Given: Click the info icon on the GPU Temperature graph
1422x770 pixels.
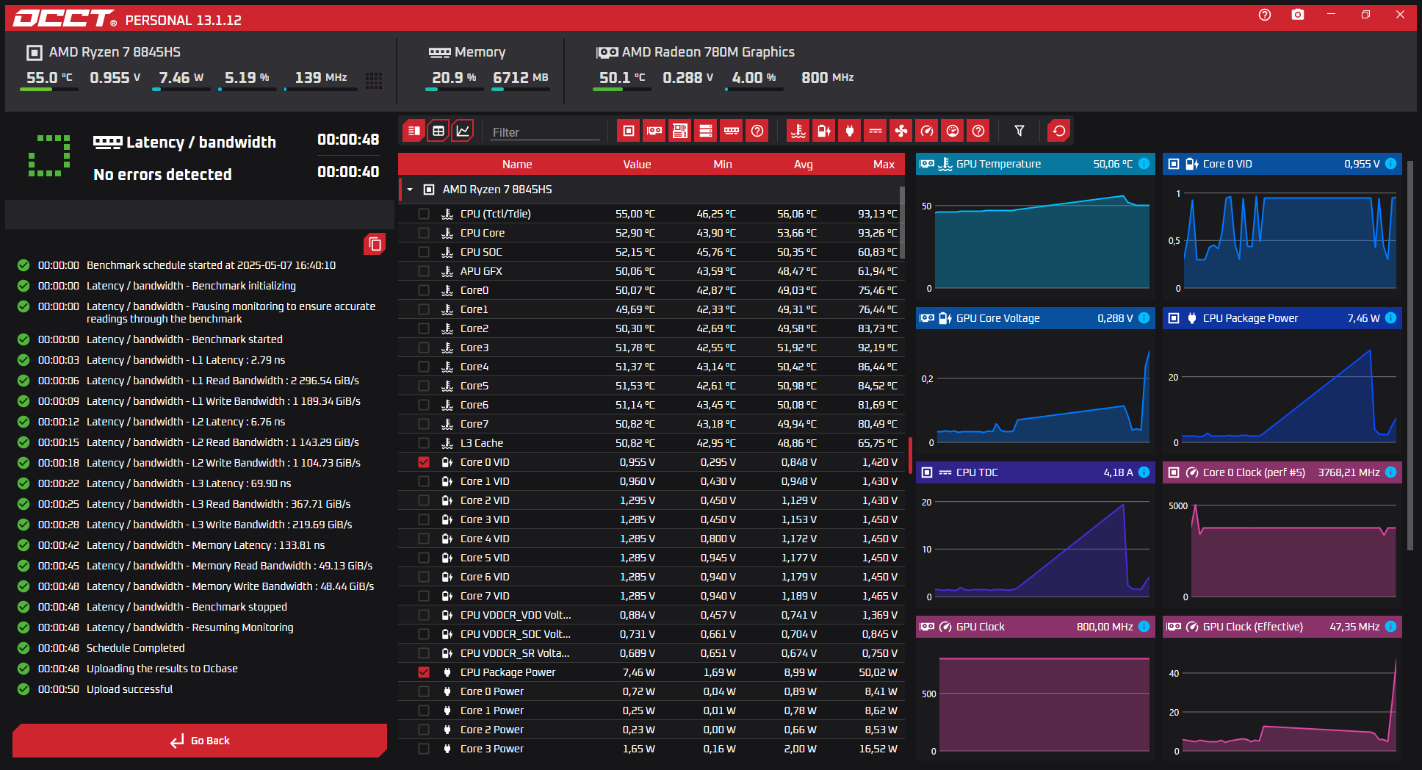Looking at the screenshot, I should tap(1144, 164).
